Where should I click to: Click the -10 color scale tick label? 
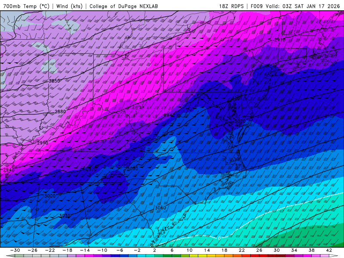(102, 250)
